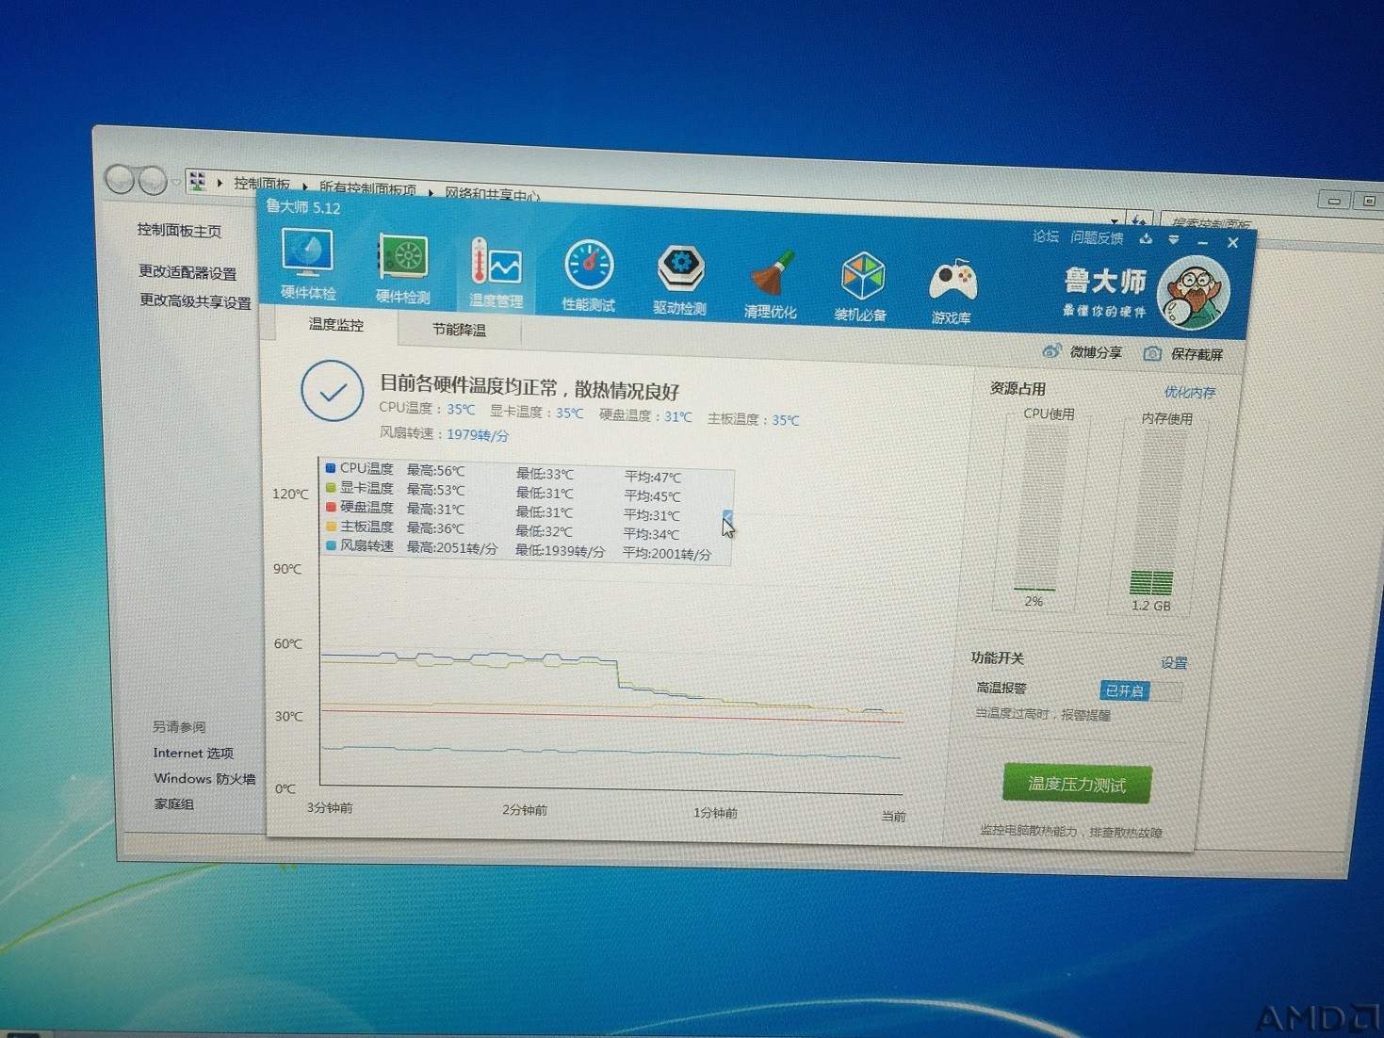Click the CPU温度 35℃ reading

coord(461,410)
